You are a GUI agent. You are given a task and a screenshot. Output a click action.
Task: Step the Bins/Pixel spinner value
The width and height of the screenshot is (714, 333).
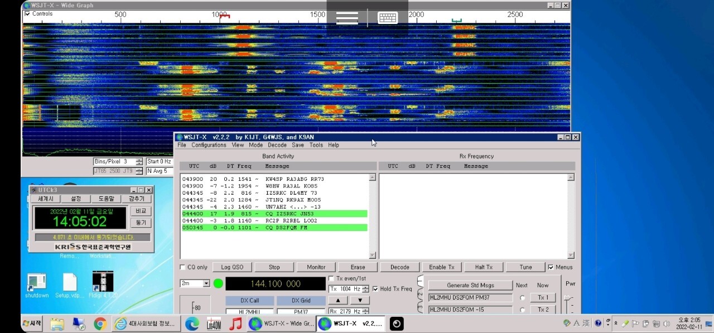[x=139, y=161]
